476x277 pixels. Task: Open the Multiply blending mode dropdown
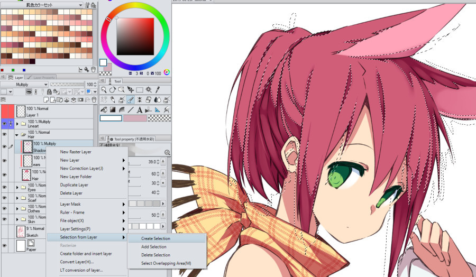24,85
